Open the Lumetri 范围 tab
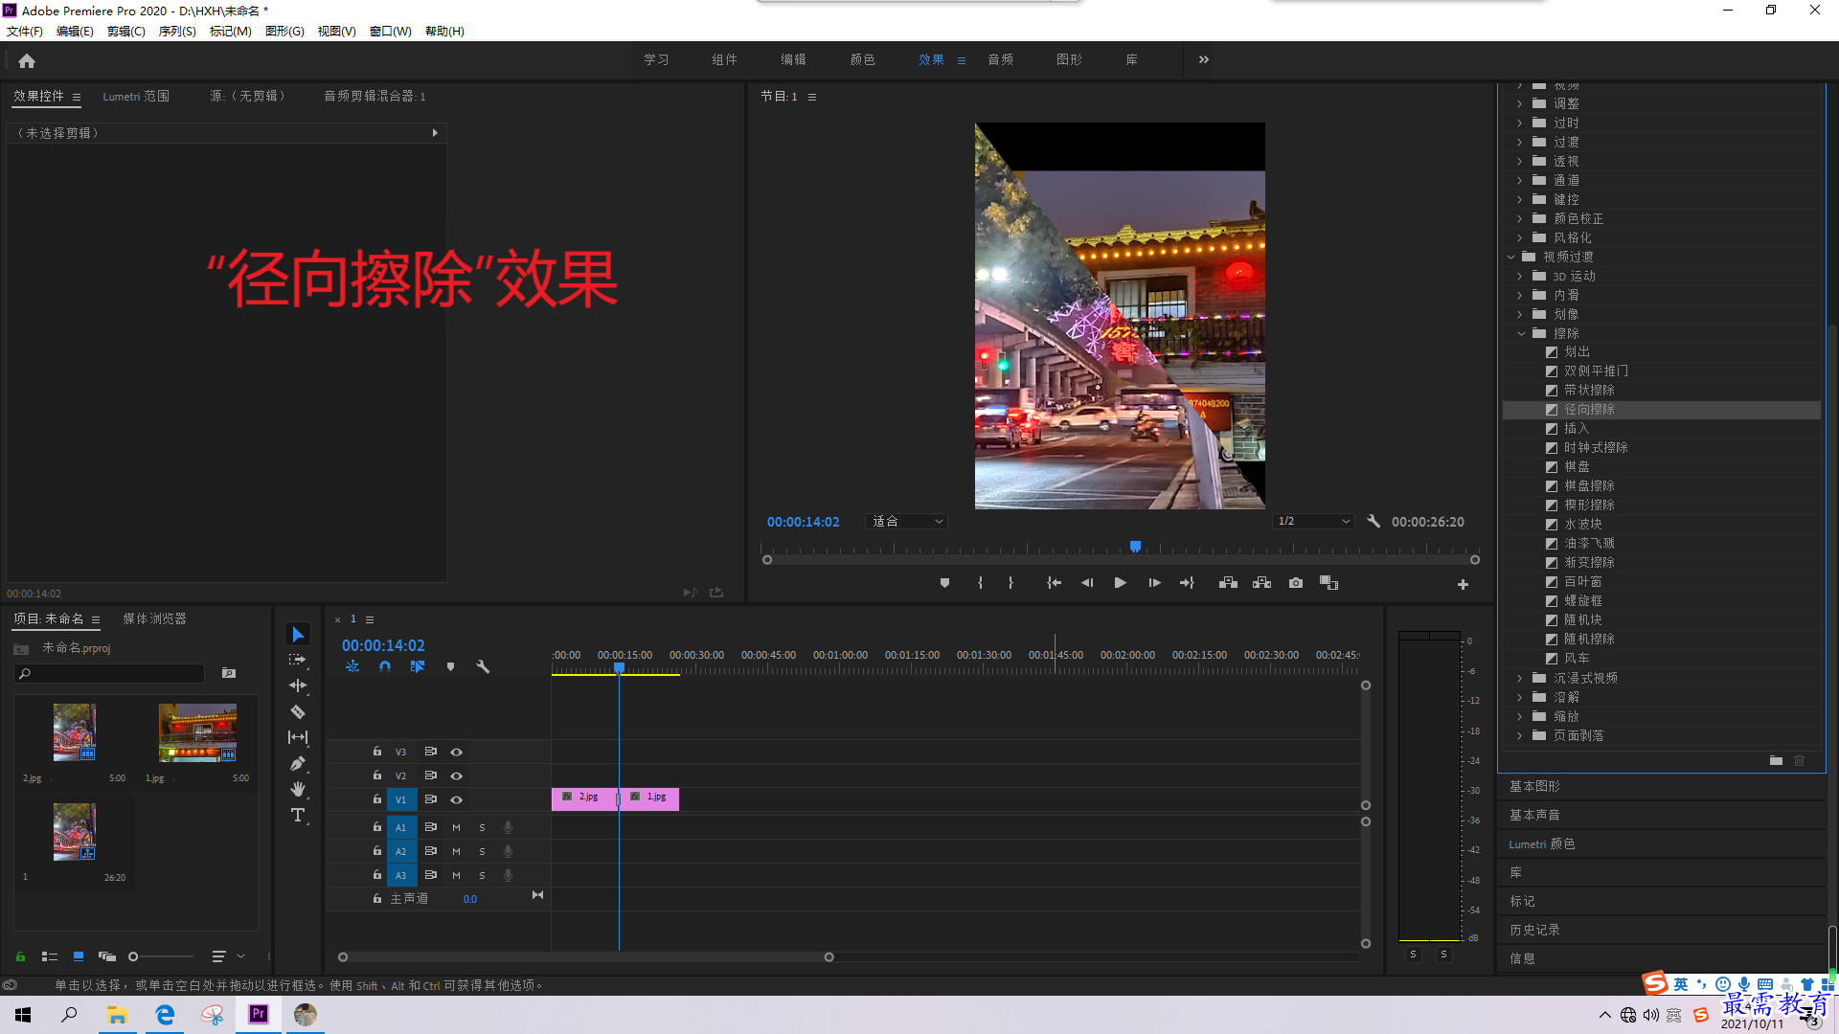This screenshot has height=1034, width=1839. coord(136,97)
